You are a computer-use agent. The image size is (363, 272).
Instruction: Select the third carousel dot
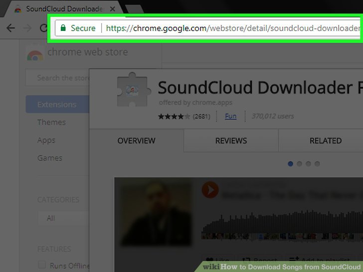(x=308, y=164)
